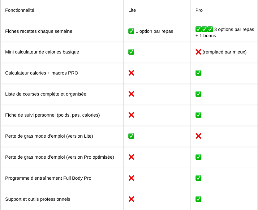Click Pro checkmark for Liste de courses

[x=198, y=94]
